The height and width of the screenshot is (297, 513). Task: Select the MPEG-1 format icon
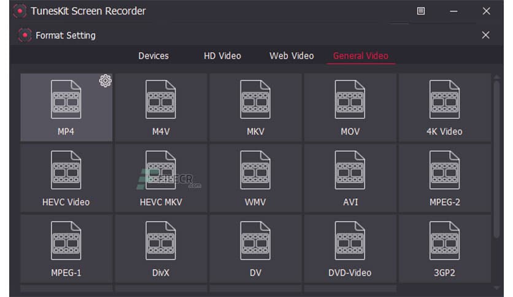coord(66,241)
